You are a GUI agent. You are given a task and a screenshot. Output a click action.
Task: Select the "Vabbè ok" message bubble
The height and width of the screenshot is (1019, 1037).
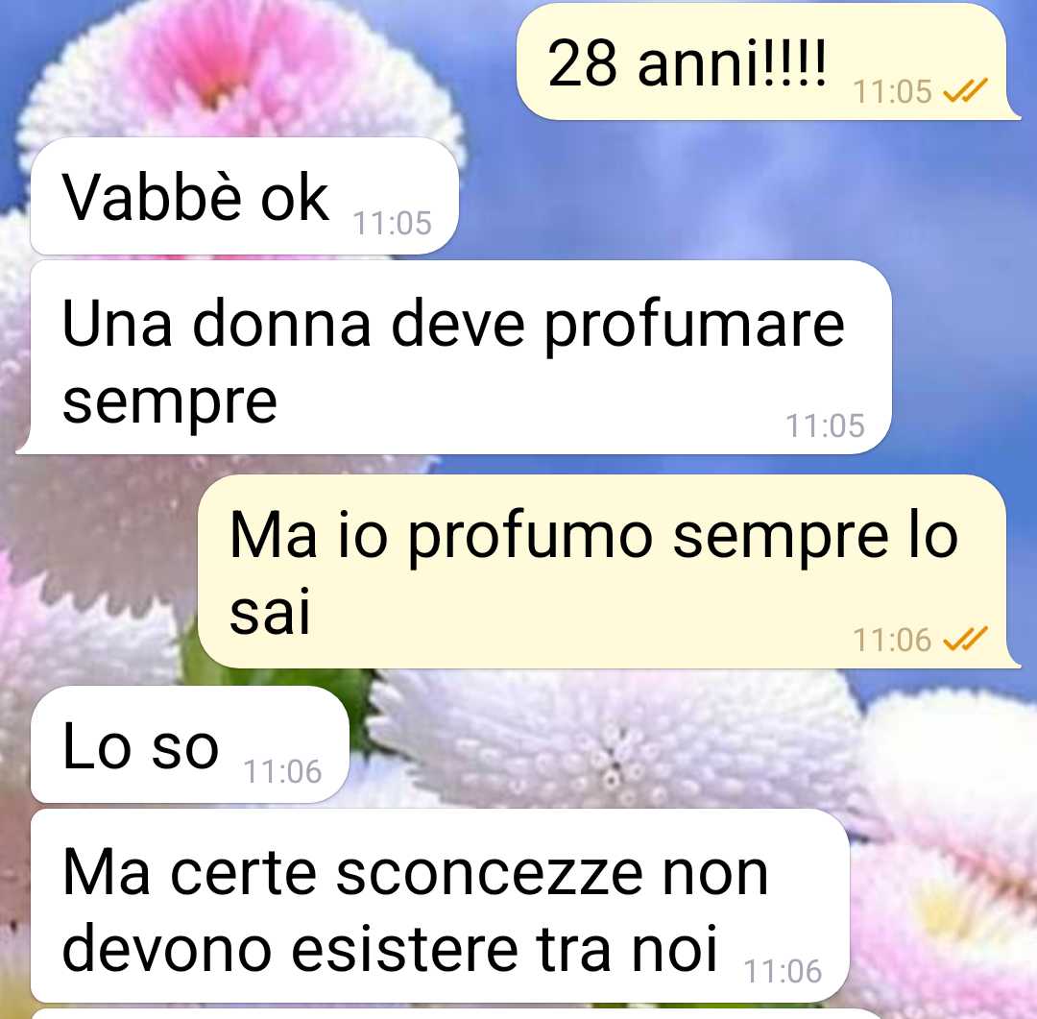[x=244, y=196]
